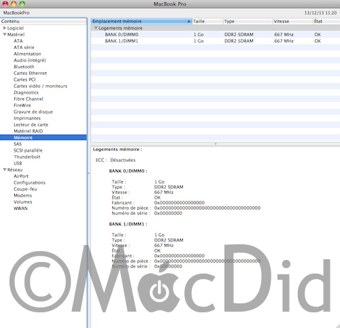The height and width of the screenshot is (328, 340).
Task: Expand the Logiciel section triangle
Action: tap(5, 28)
